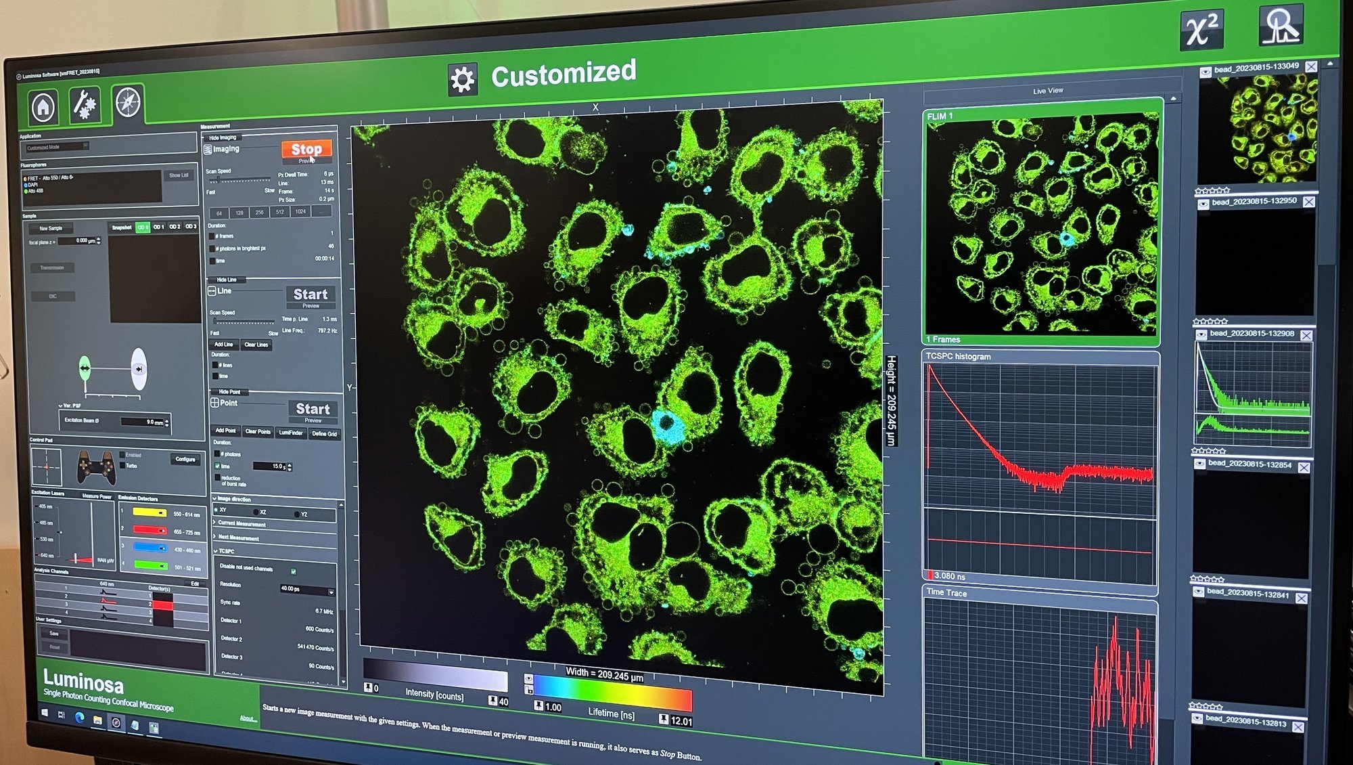Screen dimensions: 1353x765
Task: Collapse the Var. PSF section
Action: point(70,406)
